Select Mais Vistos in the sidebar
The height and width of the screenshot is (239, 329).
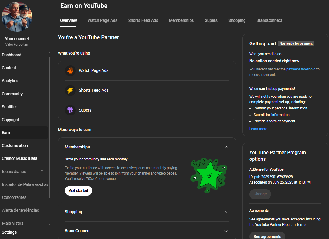pyautogui.click(x=13, y=223)
